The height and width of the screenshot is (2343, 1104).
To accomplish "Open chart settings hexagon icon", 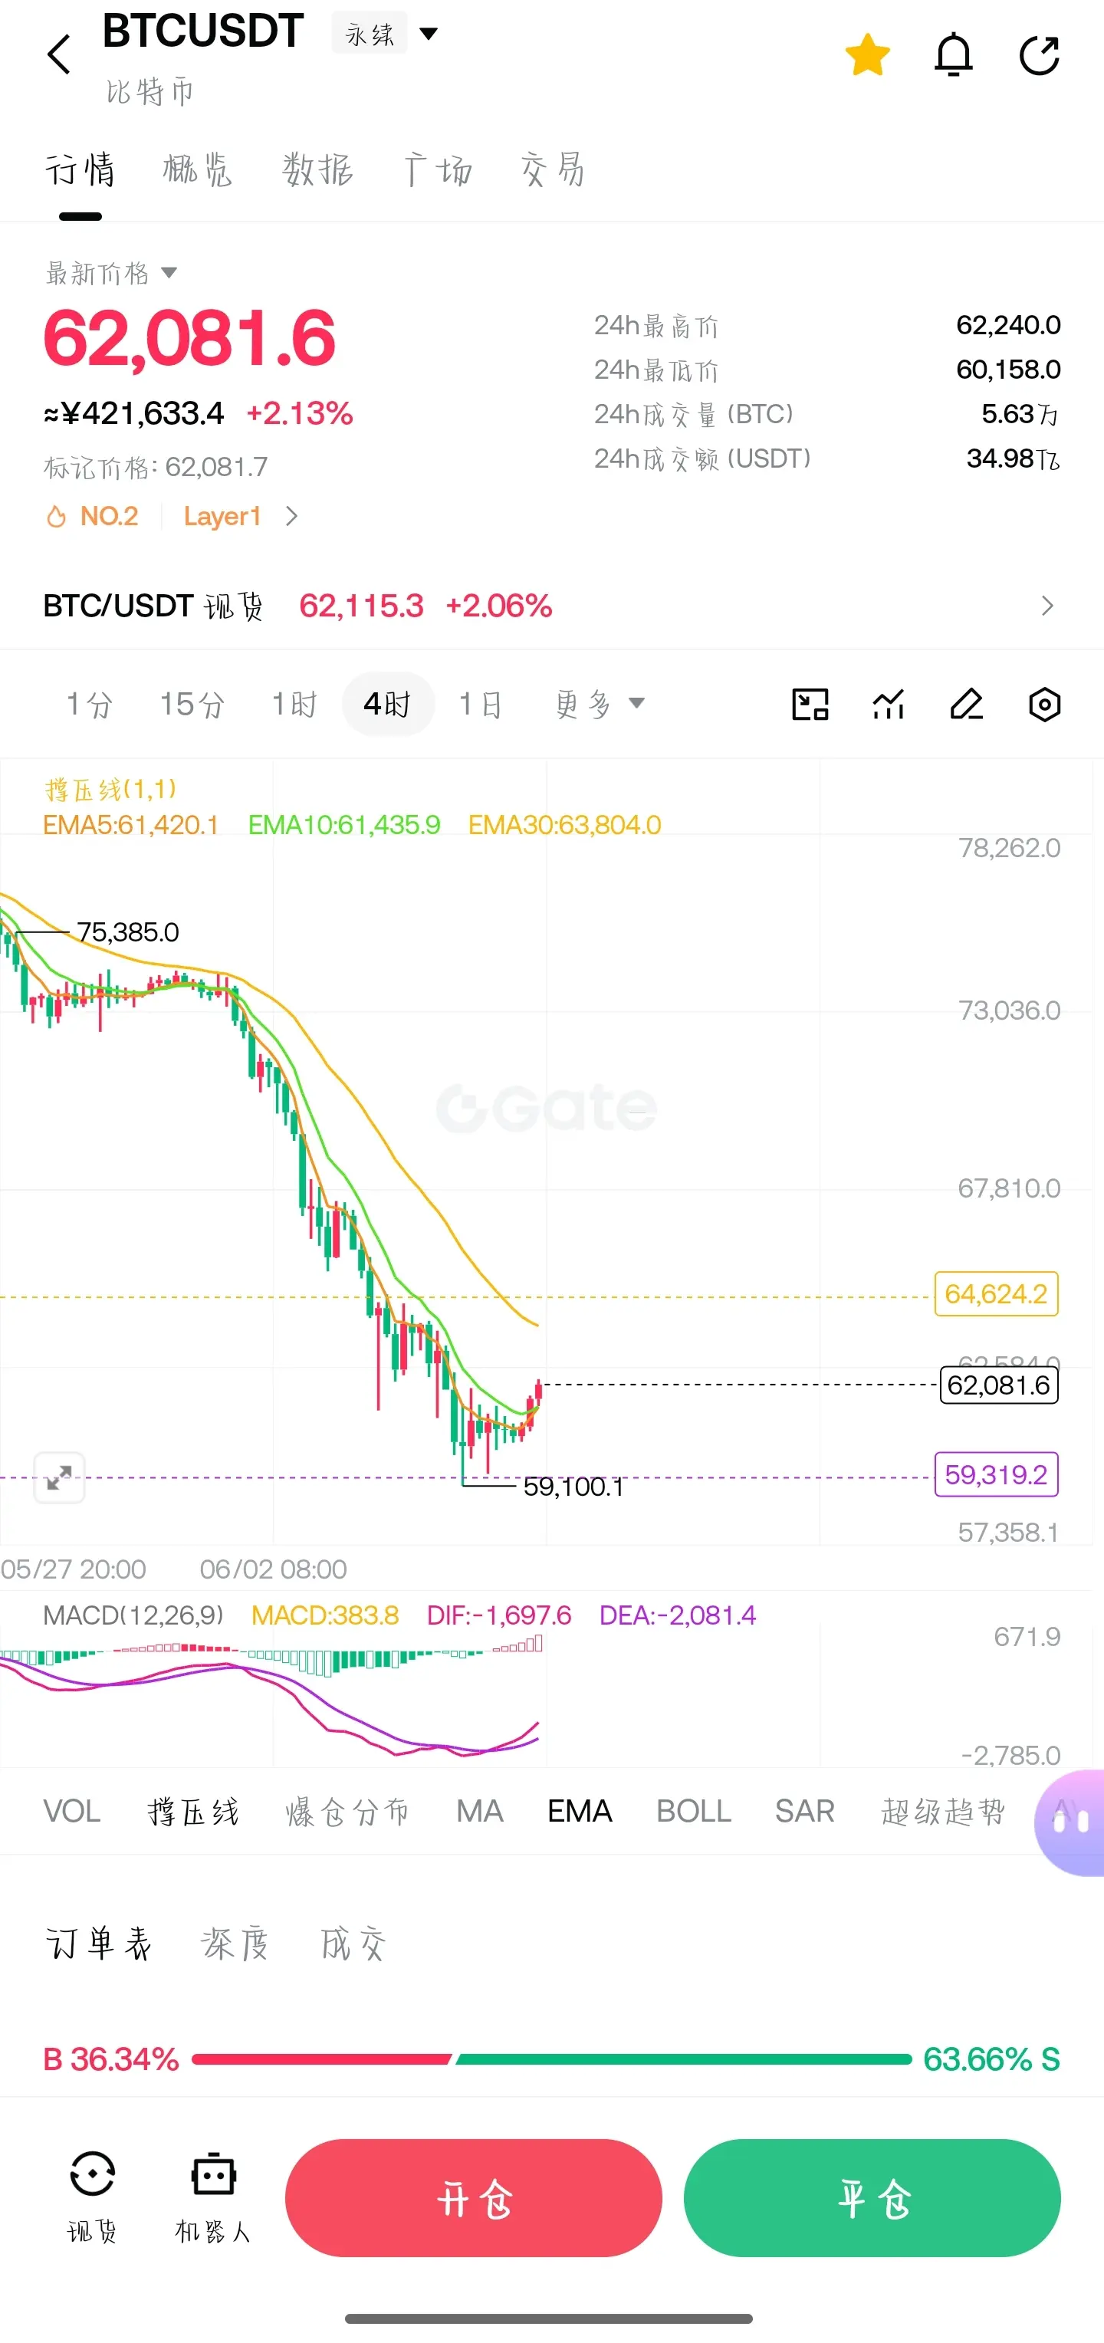I will [1045, 705].
